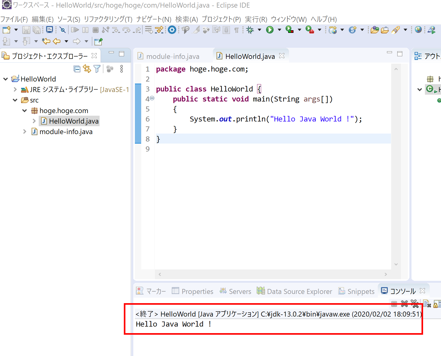
Task: Click the Terminate stop square icon
Action: (x=96, y=30)
